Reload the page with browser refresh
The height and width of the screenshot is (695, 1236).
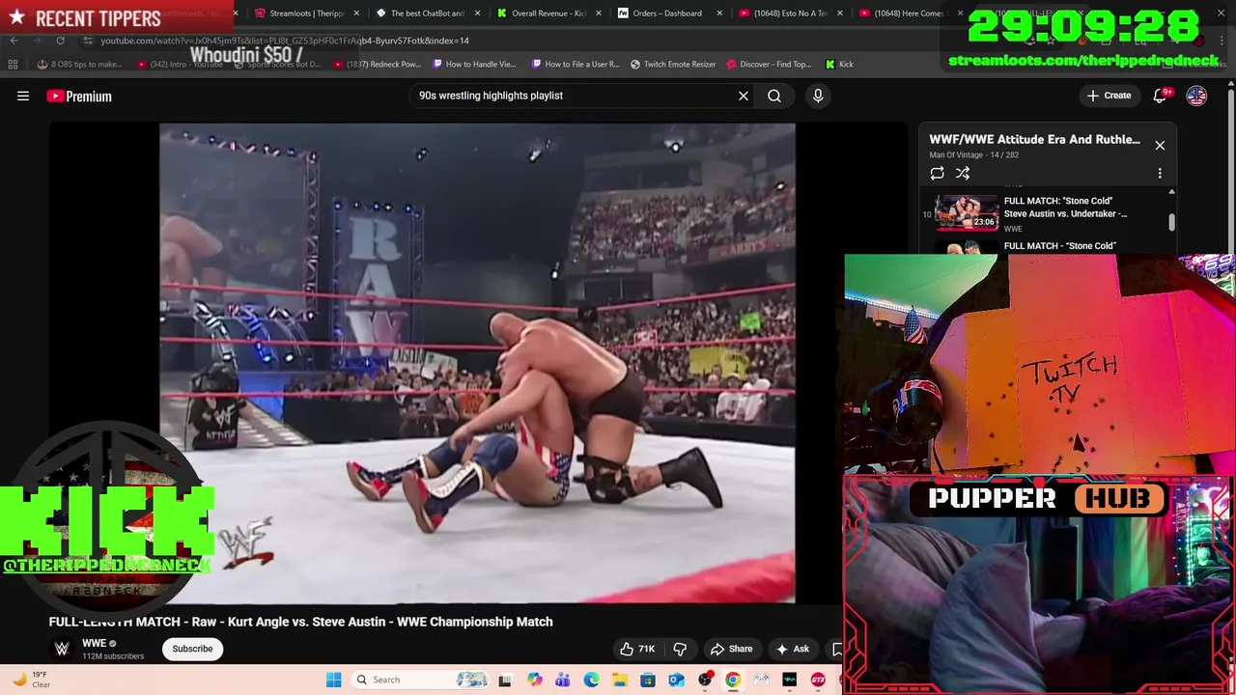click(x=60, y=41)
